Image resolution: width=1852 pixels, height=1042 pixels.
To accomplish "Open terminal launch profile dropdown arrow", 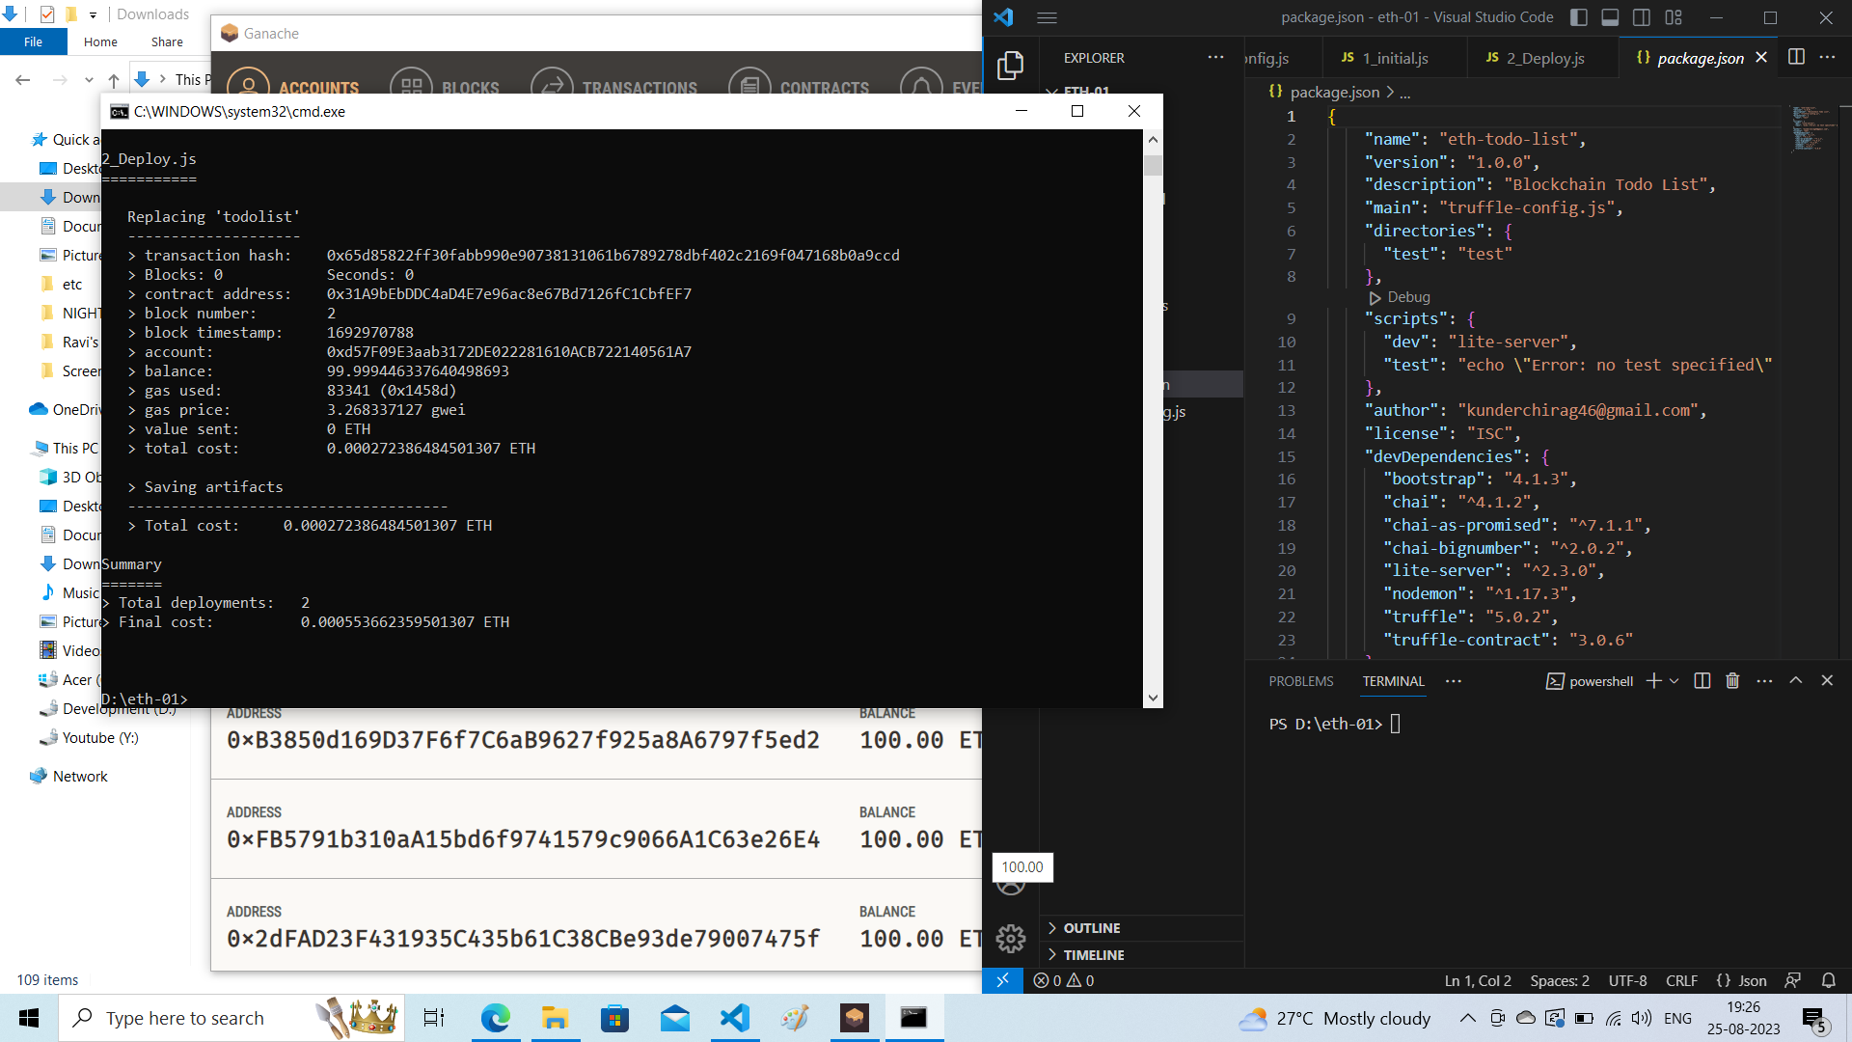I will point(1675,681).
